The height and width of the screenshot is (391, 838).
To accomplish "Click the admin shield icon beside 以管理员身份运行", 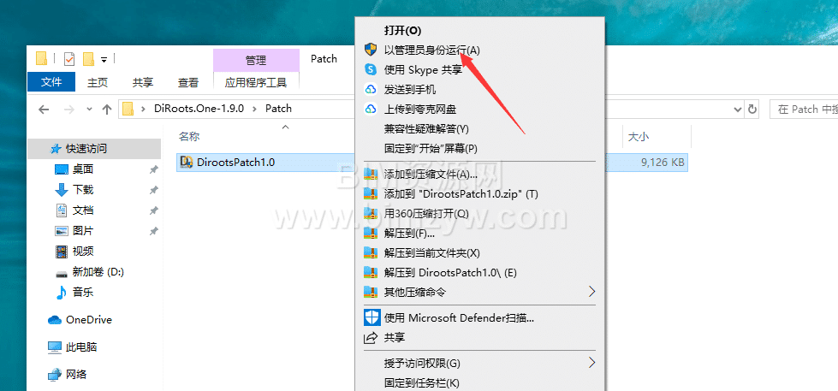I will tap(371, 50).
